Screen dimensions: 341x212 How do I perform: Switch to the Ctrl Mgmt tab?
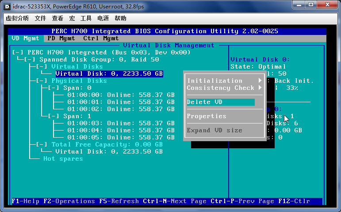pyautogui.click(x=101, y=39)
